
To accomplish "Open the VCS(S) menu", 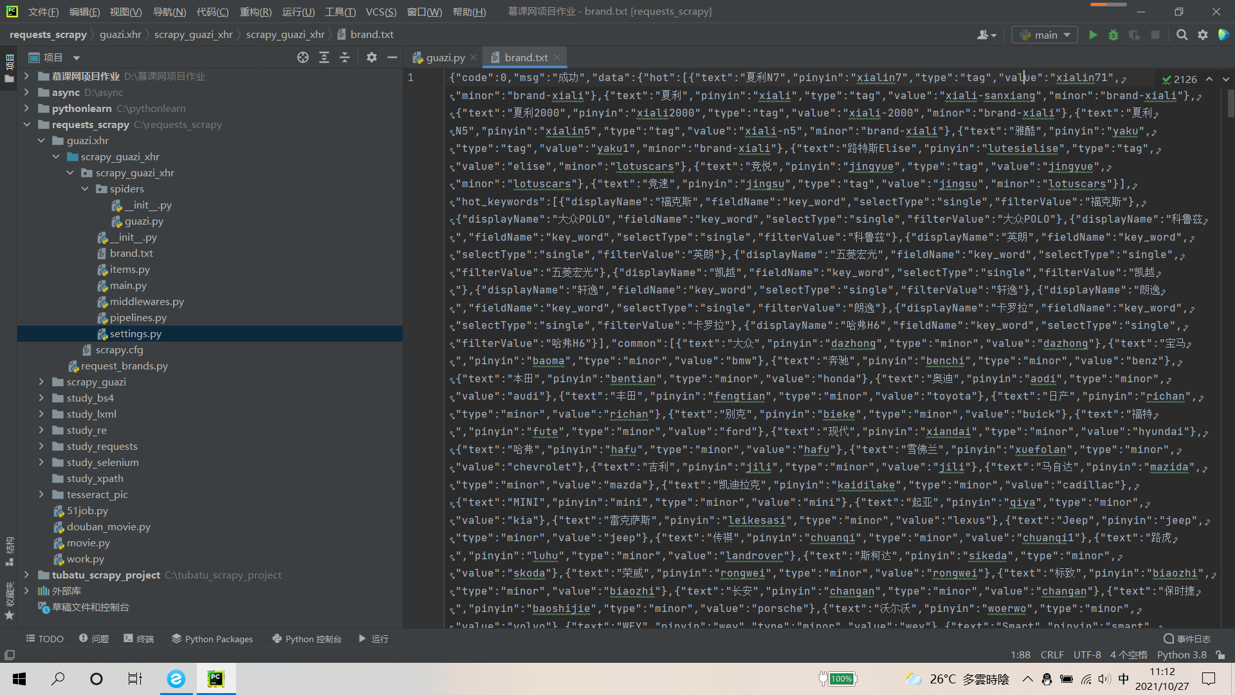I will [x=381, y=12].
